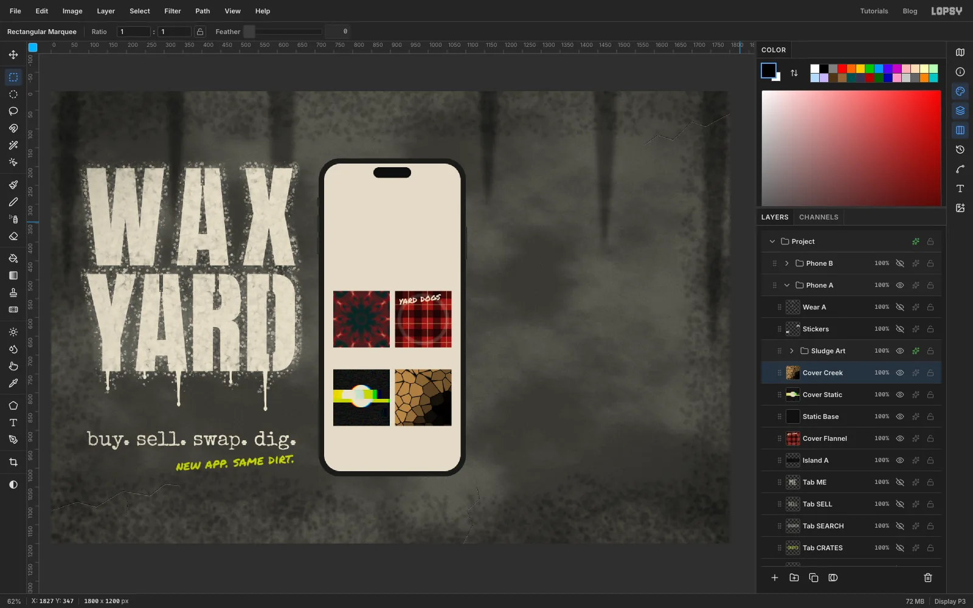Toggle the ratio lock icon
This screenshot has height=608, width=973.
point(200,32)
